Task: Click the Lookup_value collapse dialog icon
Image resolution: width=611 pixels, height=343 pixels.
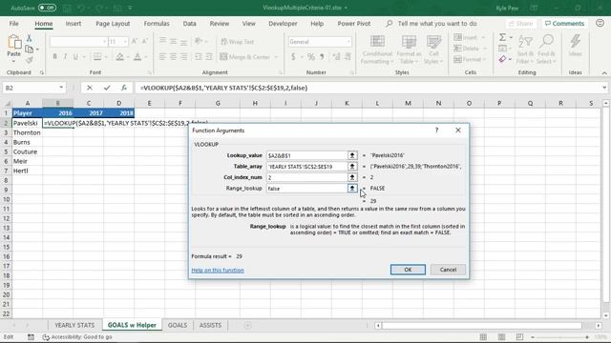Action: coord(352,155)
